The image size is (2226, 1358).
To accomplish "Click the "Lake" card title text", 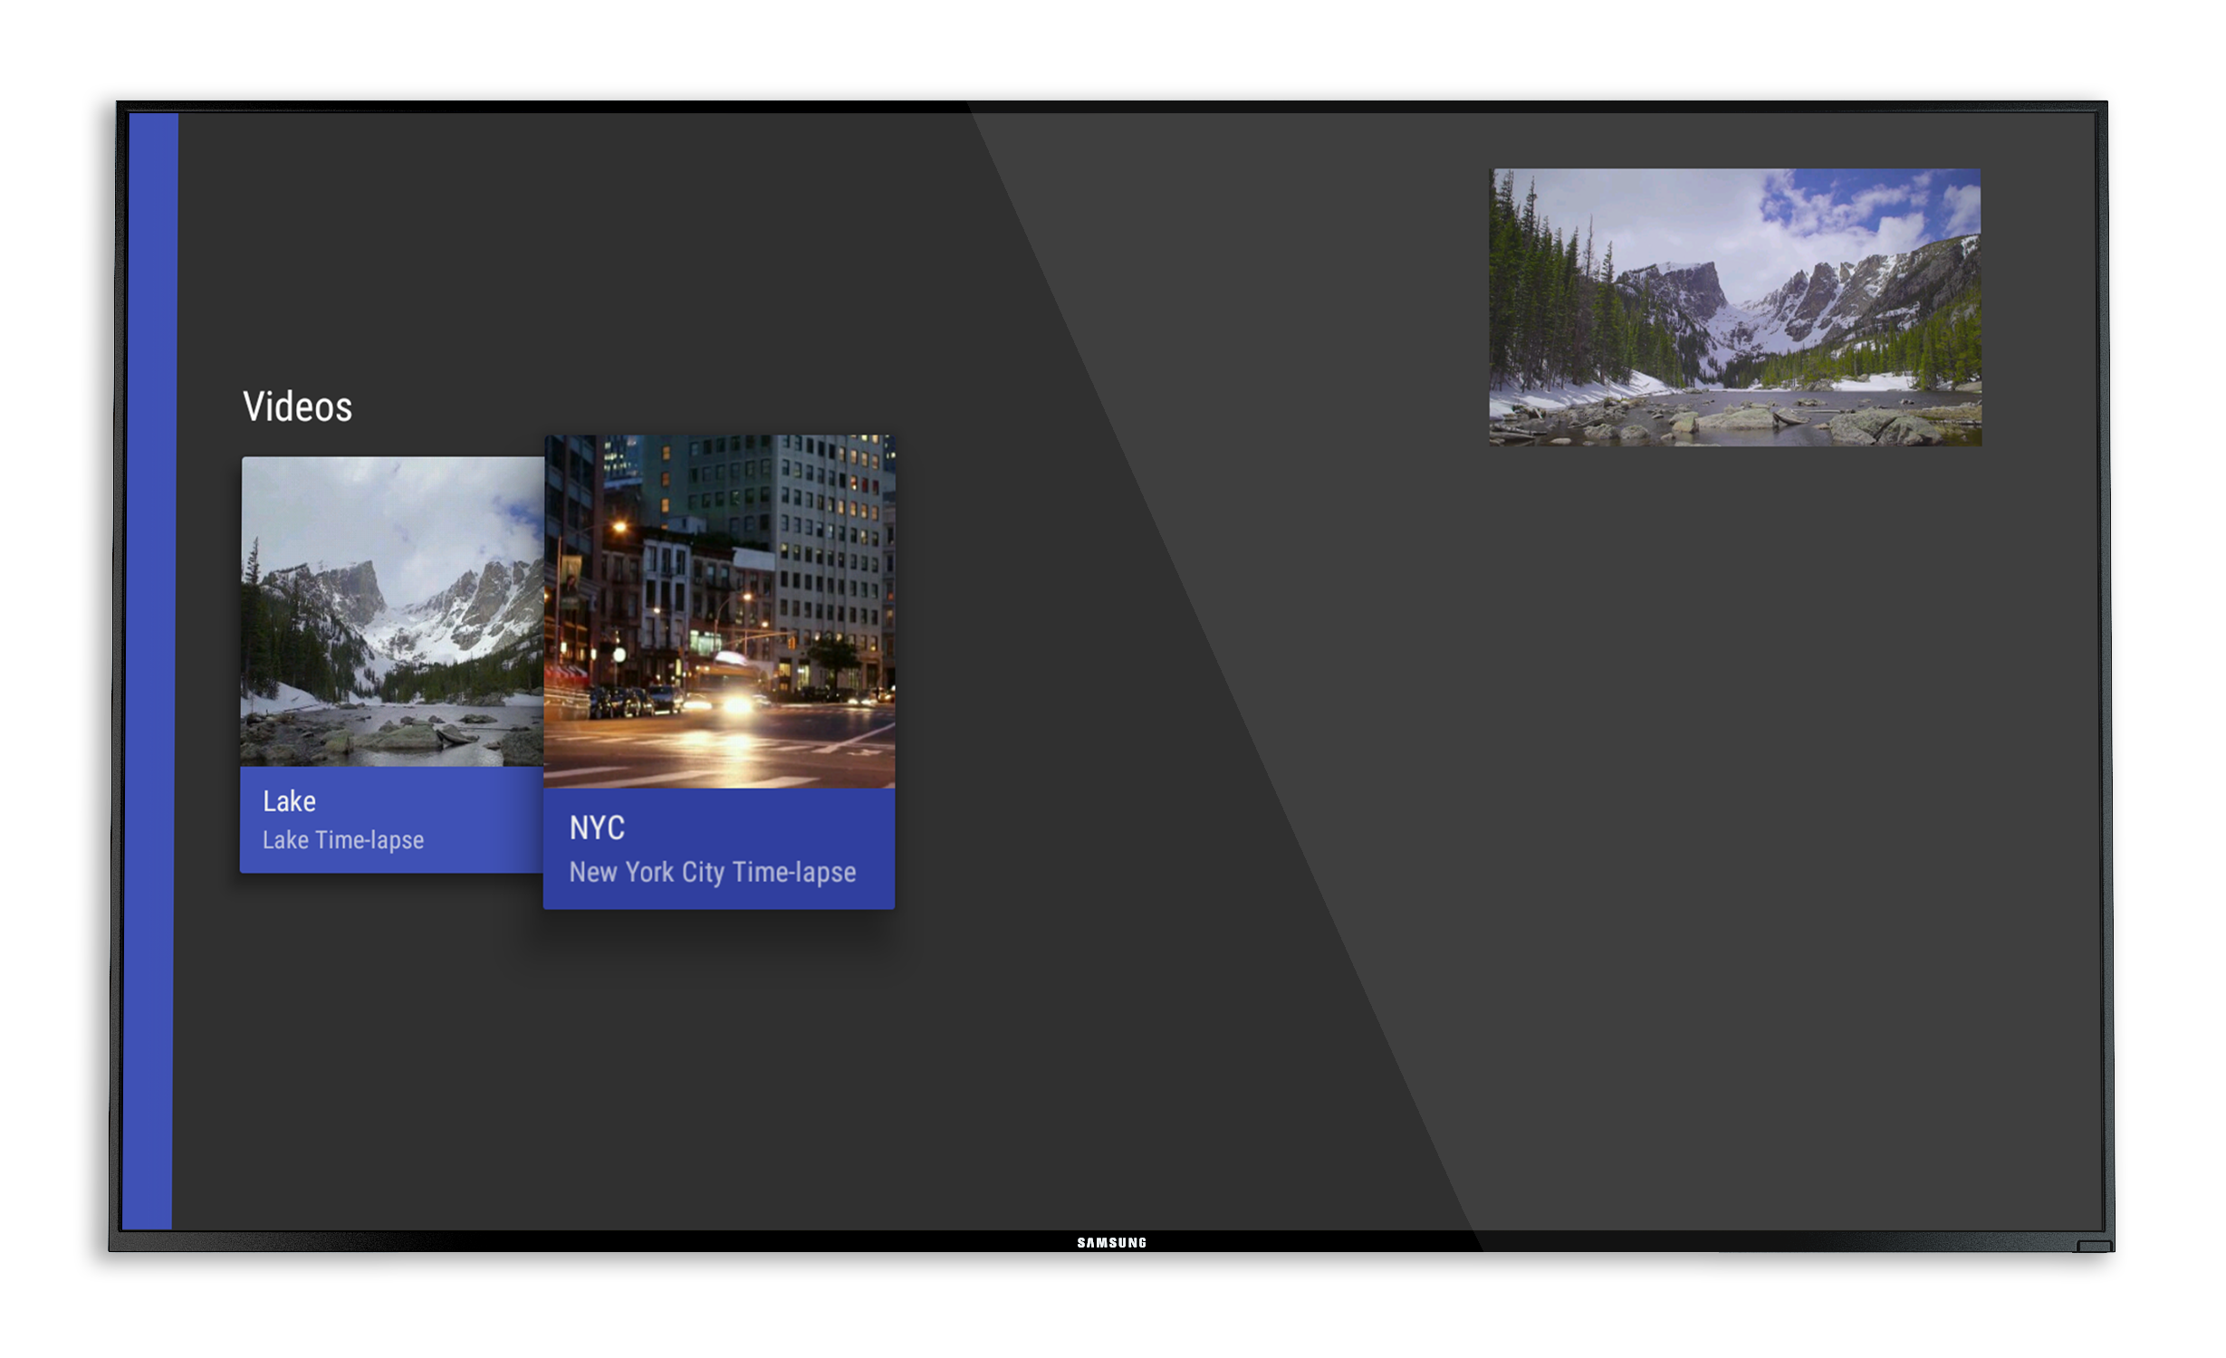I will click(x=289, y=801).
